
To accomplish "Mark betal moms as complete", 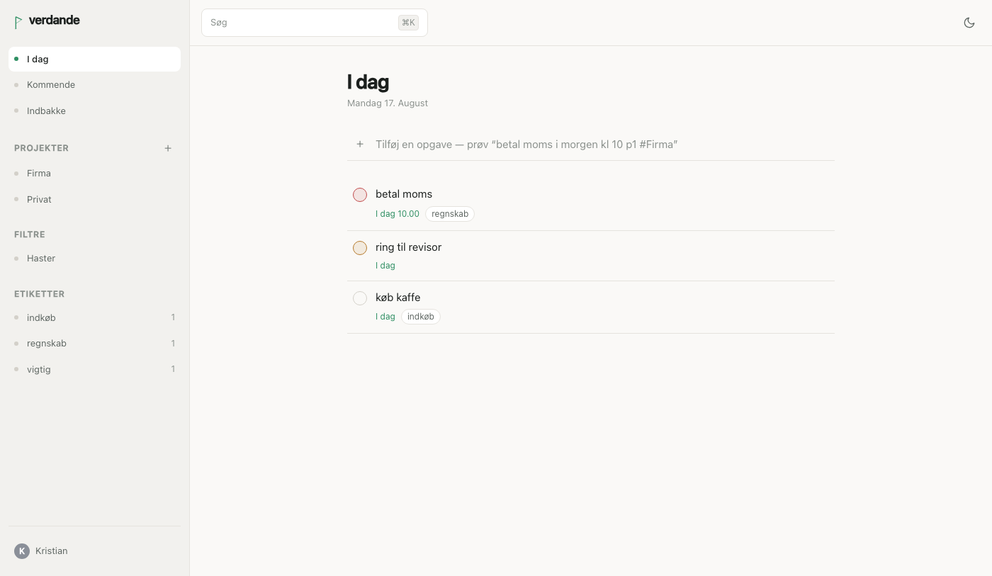I will coord(360,194).
